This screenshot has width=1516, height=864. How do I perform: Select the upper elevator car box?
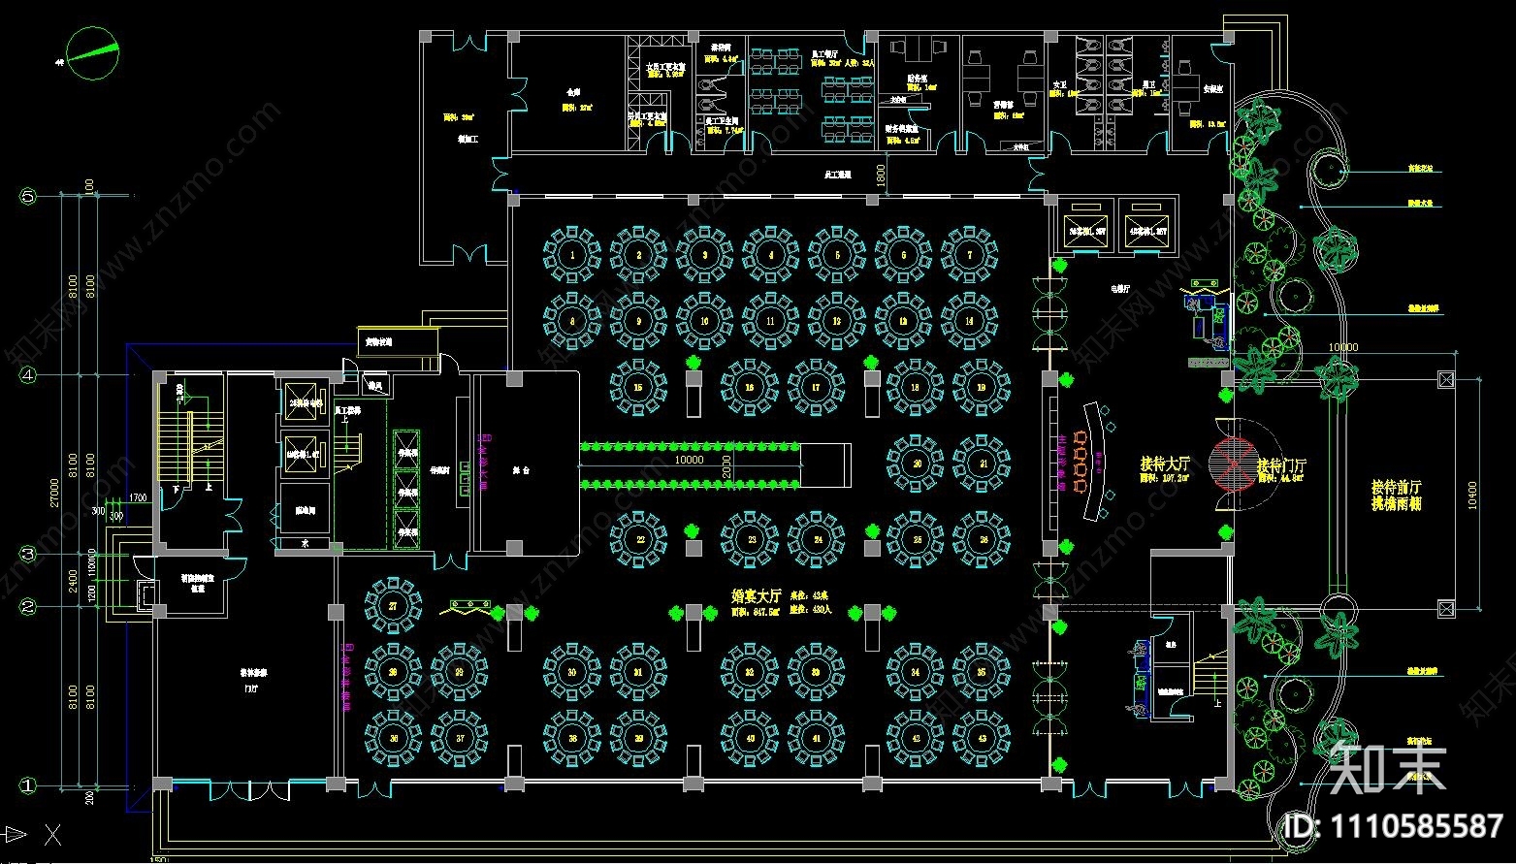300,402
